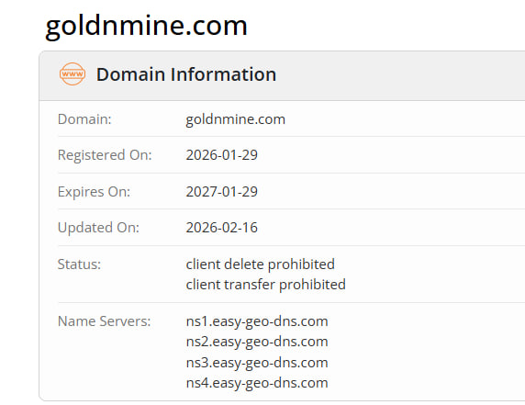525x405 pixels.
Task: Select the client delete prohibited status
Action: point(260,264)
